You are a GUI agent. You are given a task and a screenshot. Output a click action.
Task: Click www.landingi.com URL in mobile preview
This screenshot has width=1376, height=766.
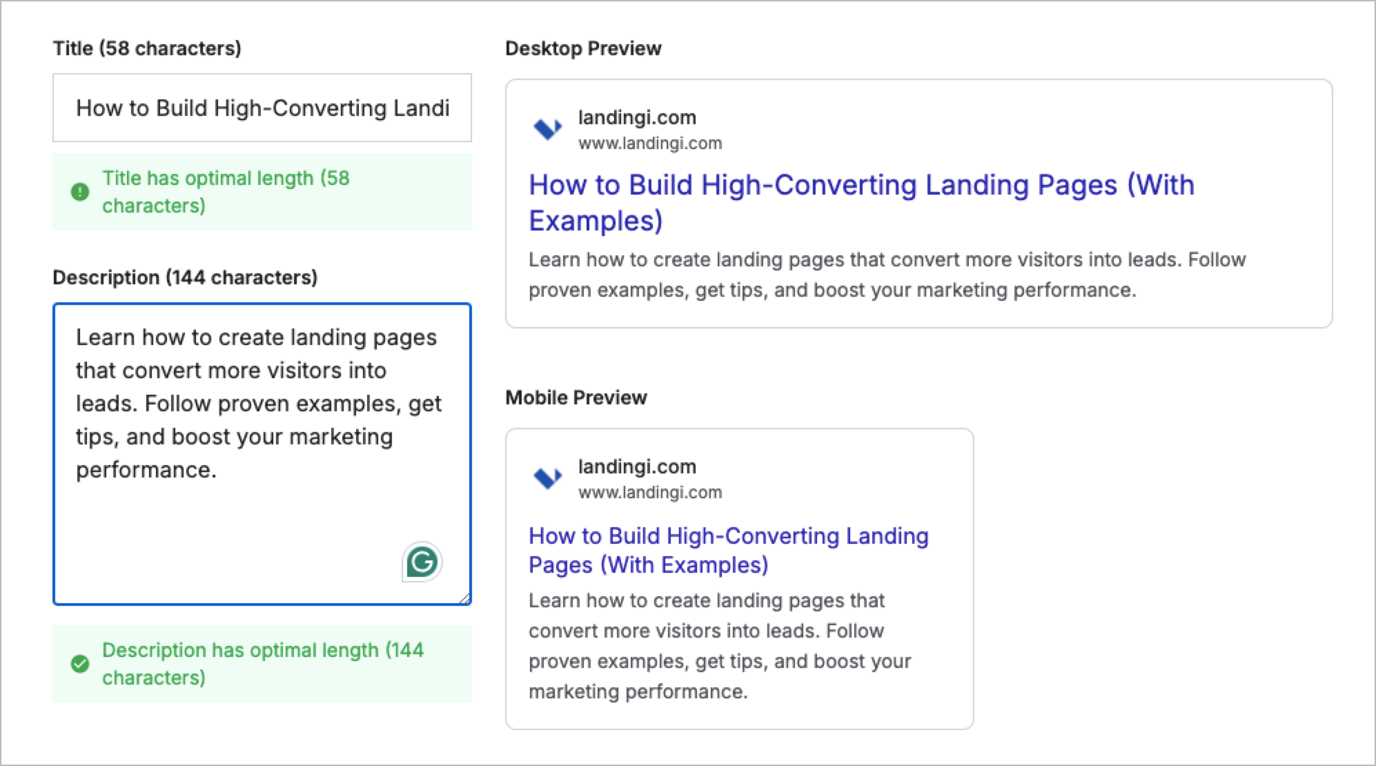click(650, 493)
